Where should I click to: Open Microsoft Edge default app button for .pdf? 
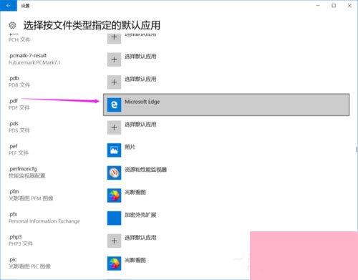click(226, 105)
